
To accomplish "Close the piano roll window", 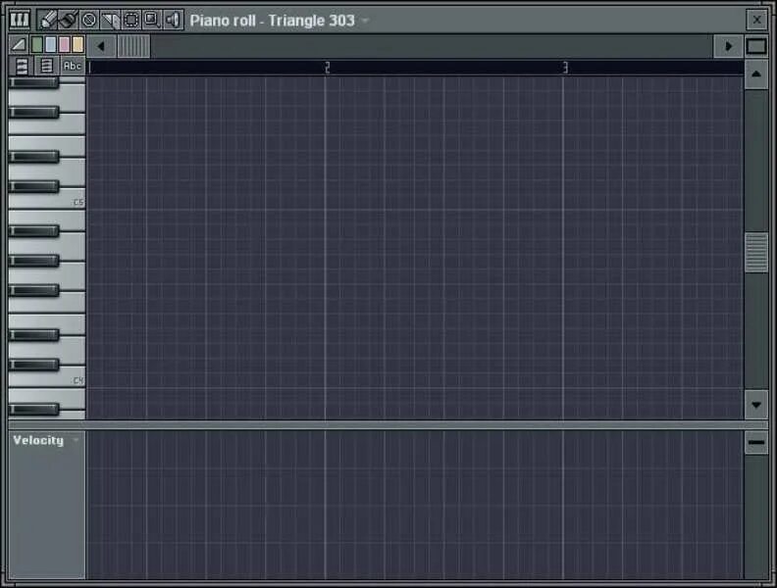I will [x=756, y=20].
